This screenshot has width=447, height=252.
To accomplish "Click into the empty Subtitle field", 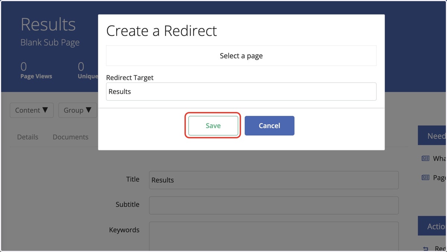I will tap(274, 205).
